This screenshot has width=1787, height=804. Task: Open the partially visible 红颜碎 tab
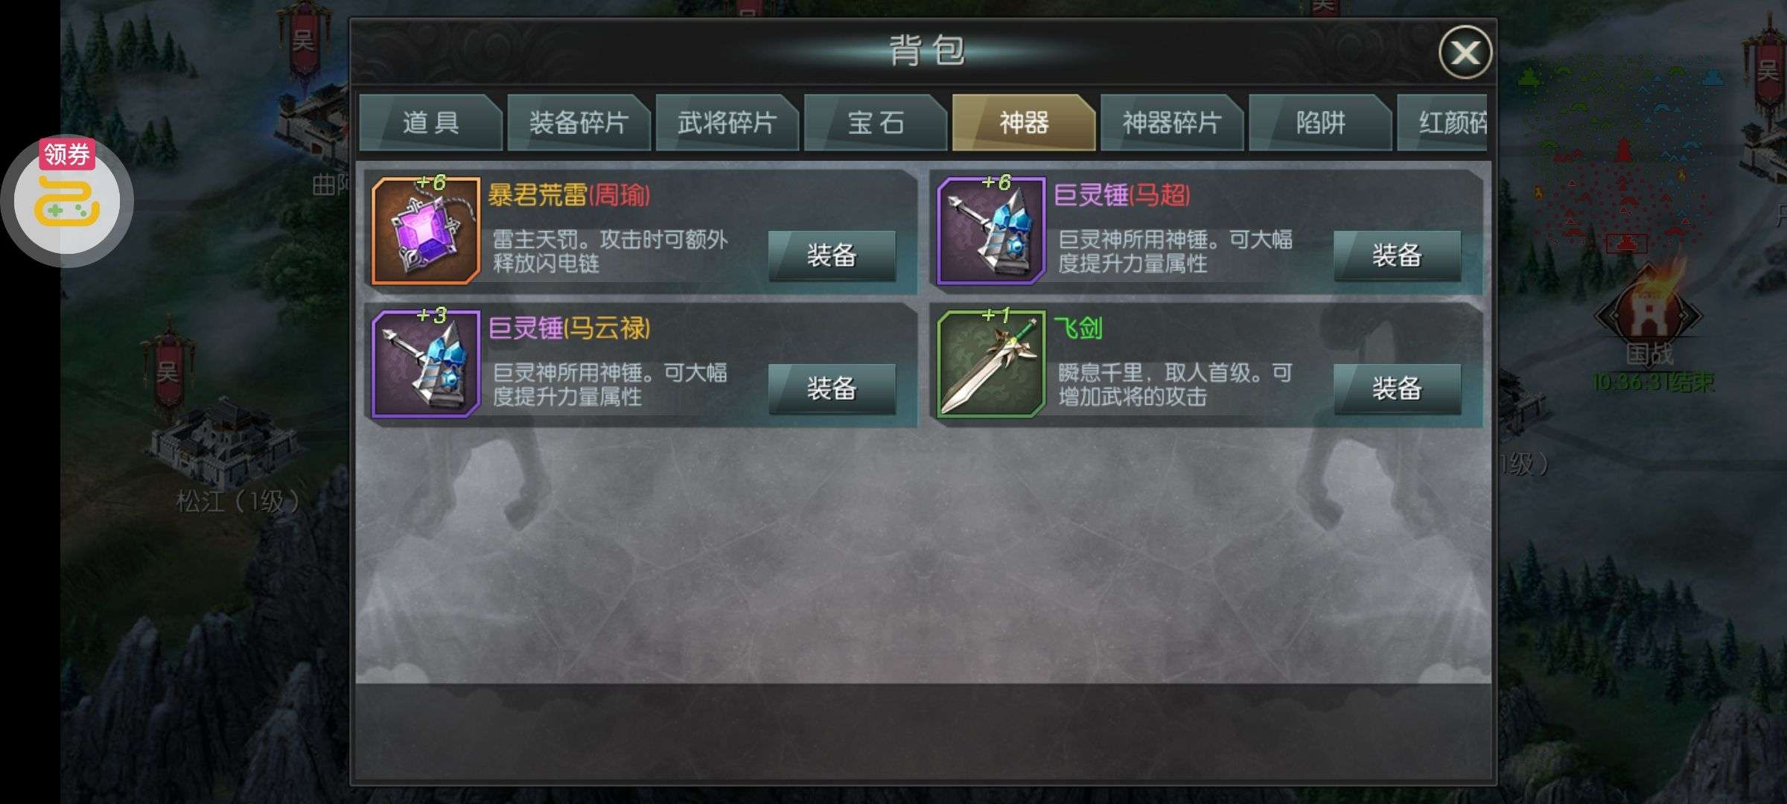(x=1443, y=123)
